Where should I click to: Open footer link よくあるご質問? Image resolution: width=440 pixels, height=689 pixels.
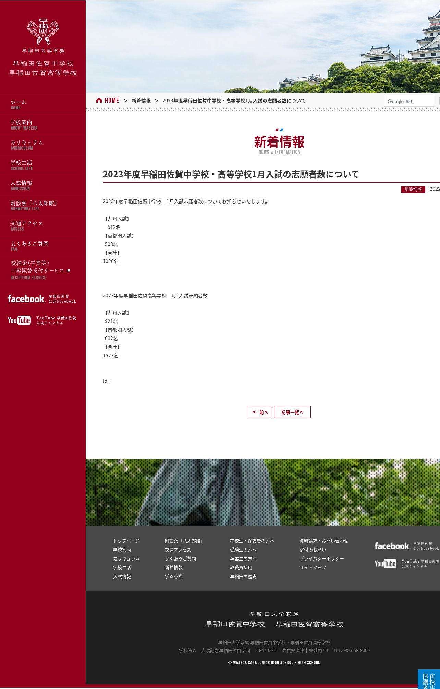pos(180,558)
